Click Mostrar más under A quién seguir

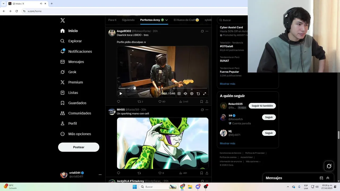click(x=227, y=143)
